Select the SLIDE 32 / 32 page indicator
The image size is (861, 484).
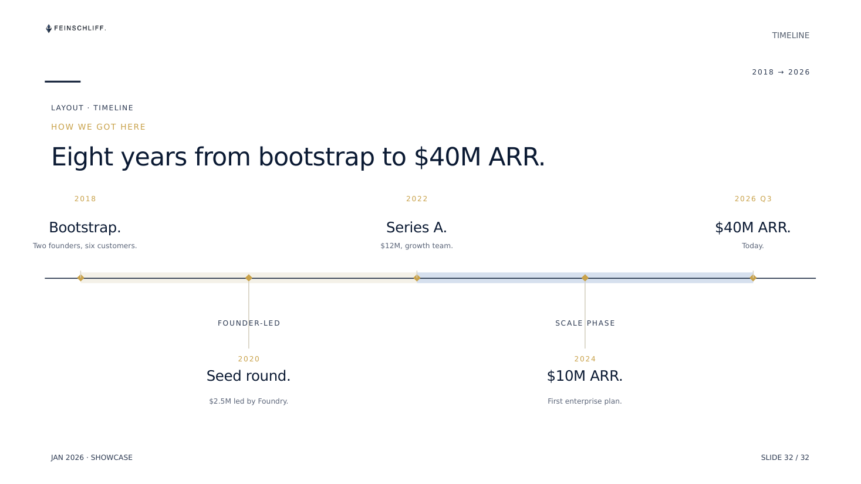pos(785,458)
